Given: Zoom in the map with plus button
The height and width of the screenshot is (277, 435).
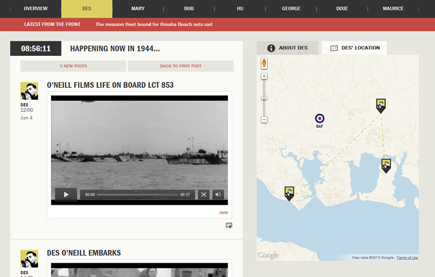Looking at the screenshot, I should point(264,76).
